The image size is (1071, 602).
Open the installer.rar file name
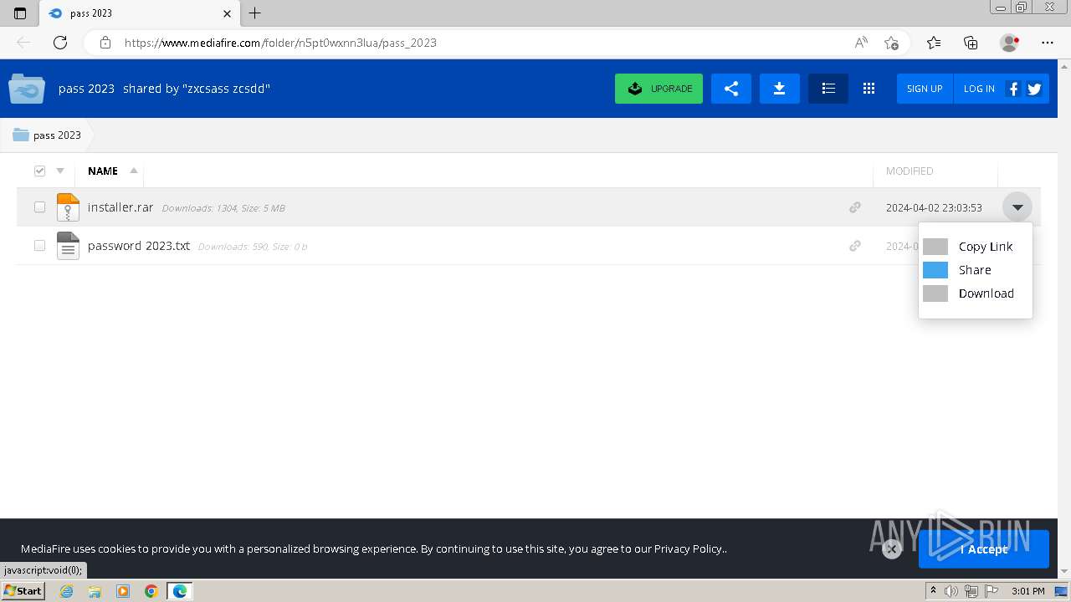click(120, 207)
